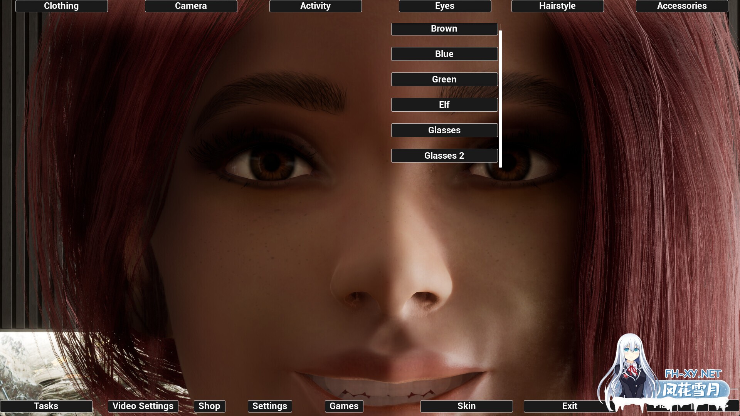This screenshot has height=416, width=740.
Task: Select Brown eye color option
Action: [444, 28]
